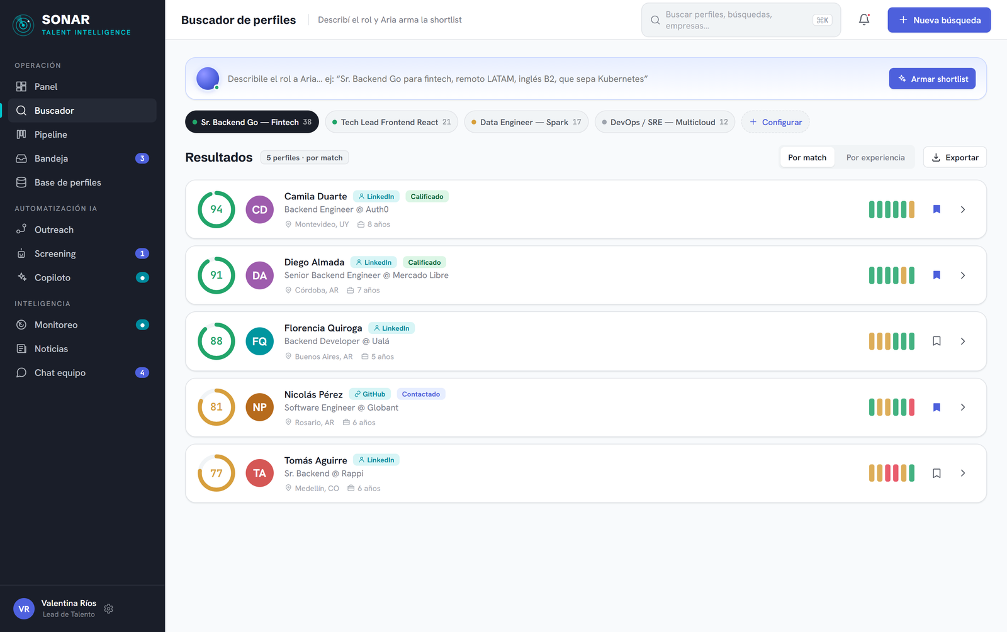The image size is (1007, 632).
Task: Click Camila Duarte's skill match bars
Action: pyautogui.click(x=892, y=209)
